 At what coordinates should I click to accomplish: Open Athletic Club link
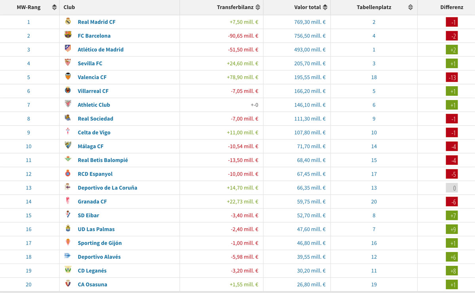tap(94, 105)
